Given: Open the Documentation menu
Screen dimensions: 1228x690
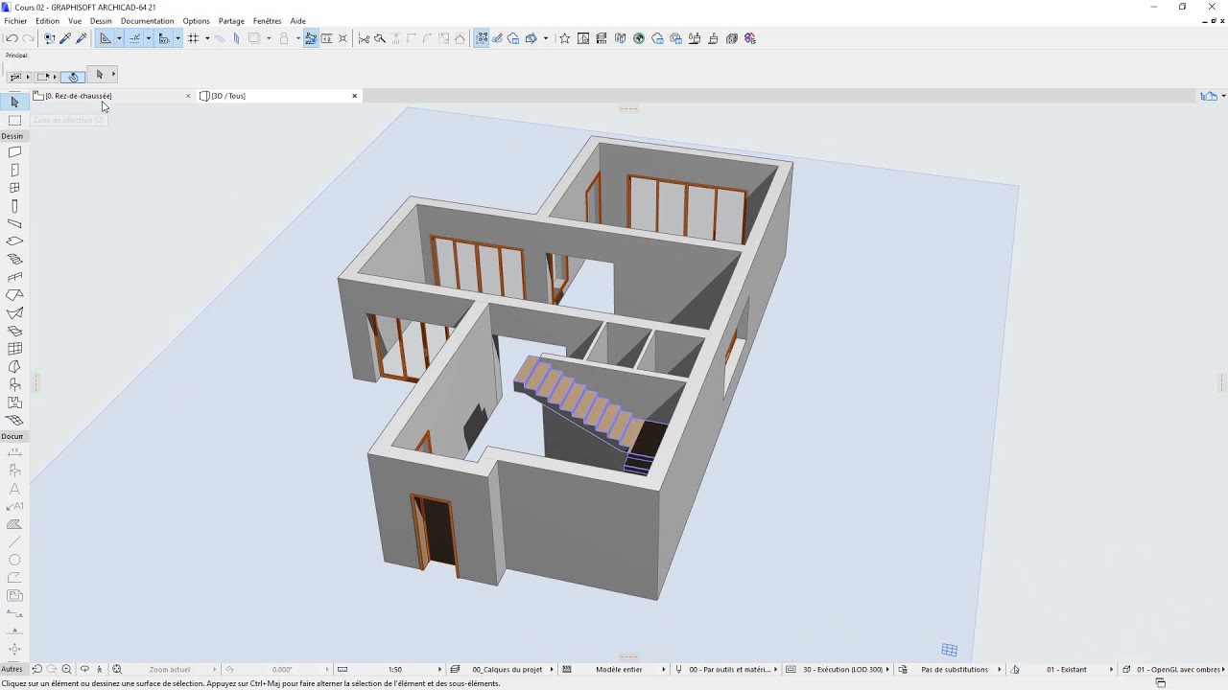Looking at the screenshot, I should [147, 21].
